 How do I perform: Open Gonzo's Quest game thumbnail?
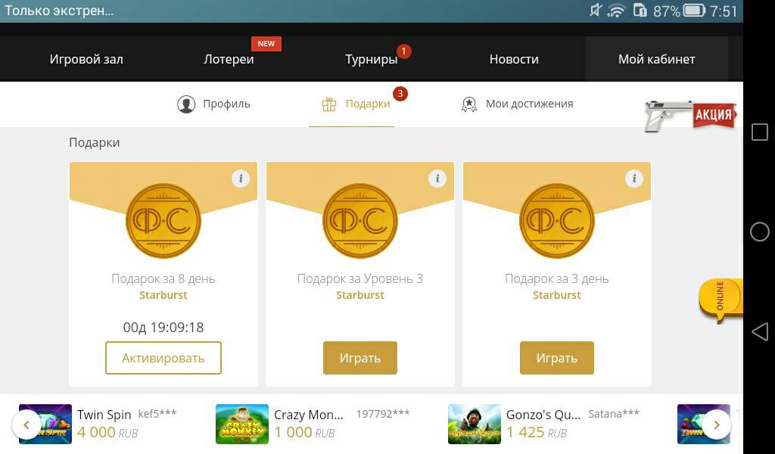click(x=475, y=424)
